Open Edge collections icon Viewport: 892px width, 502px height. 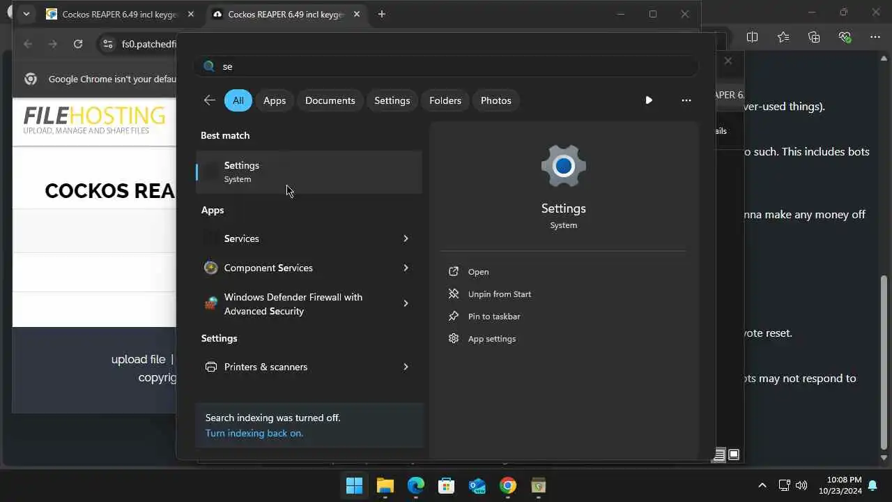[814, 37]
